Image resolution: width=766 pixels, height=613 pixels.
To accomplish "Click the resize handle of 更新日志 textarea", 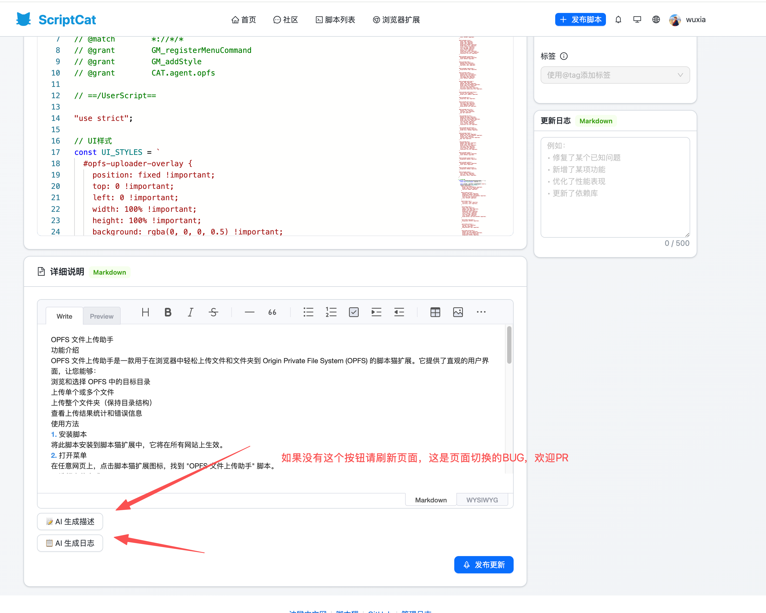I will click(687, 234).
